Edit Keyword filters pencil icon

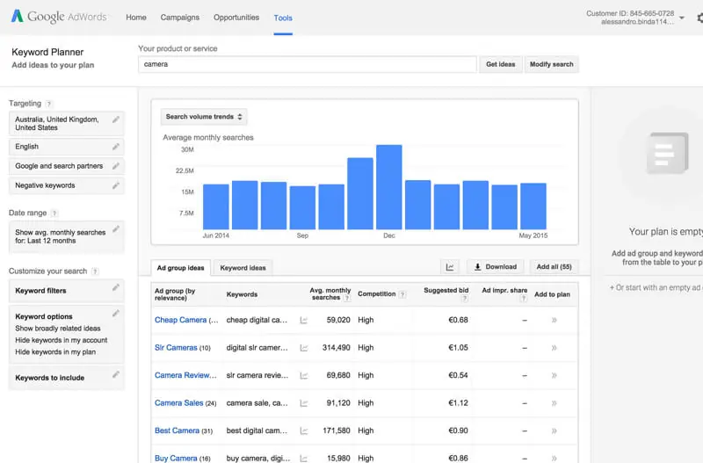click(116, 287)
